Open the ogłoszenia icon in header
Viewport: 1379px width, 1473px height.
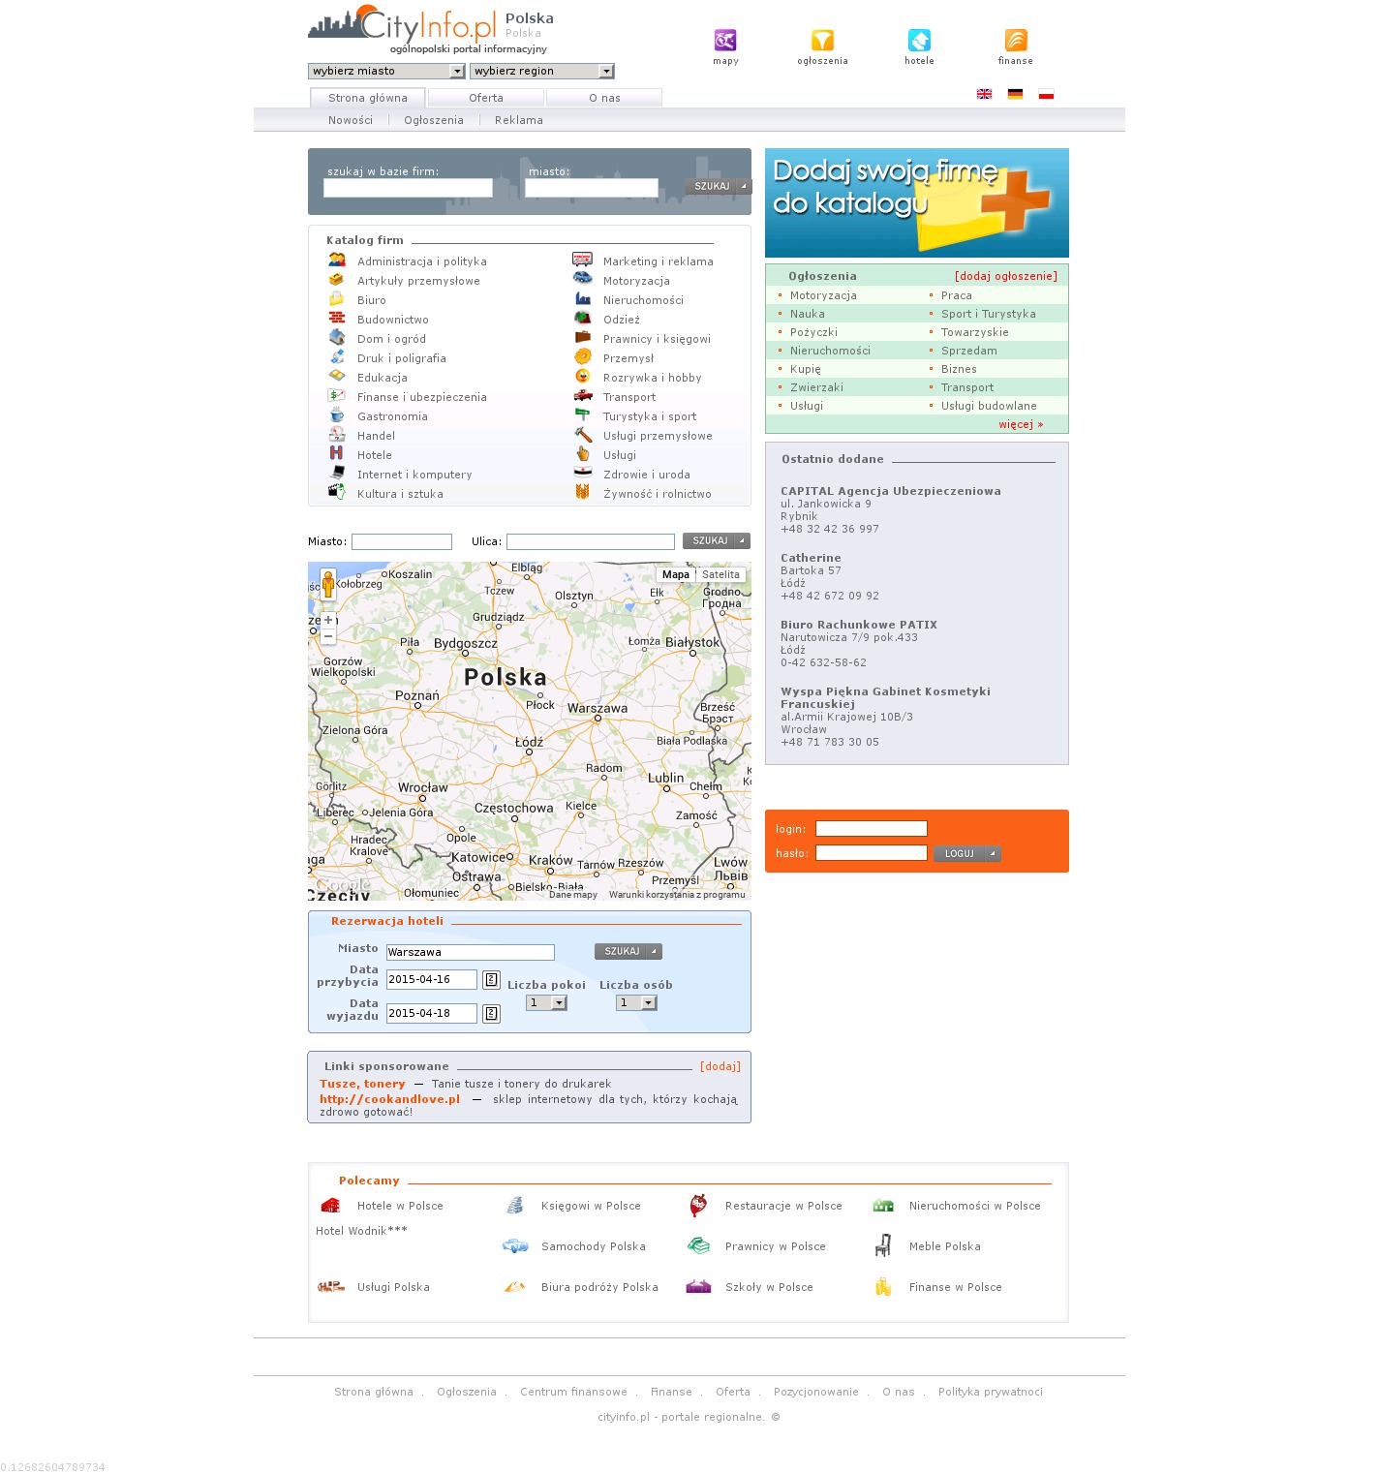pos(822,40)
